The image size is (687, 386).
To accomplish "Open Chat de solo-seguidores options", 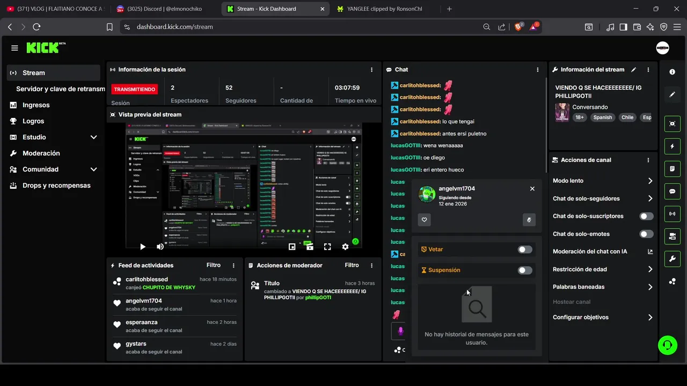I will click(x=603, y=198).
